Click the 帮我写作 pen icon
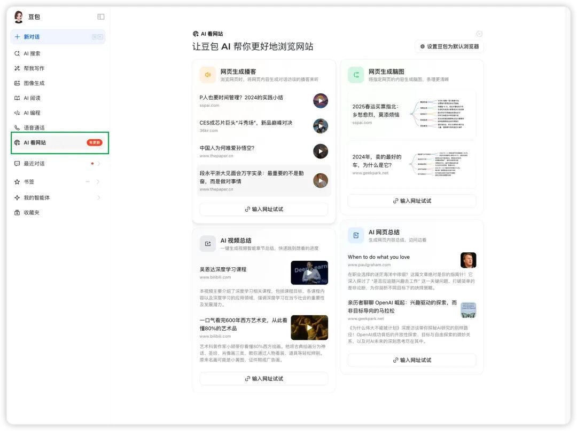The height and width of the screenshot is (431, 577). (x=17, y=68)
